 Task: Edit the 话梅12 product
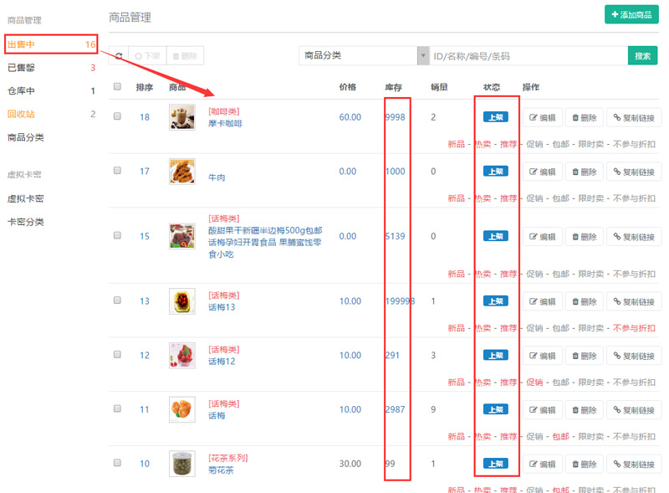(x=542, y=356)
